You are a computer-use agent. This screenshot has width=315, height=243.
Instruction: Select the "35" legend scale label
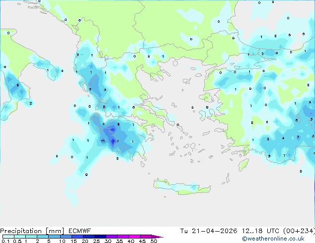point(119,241)
